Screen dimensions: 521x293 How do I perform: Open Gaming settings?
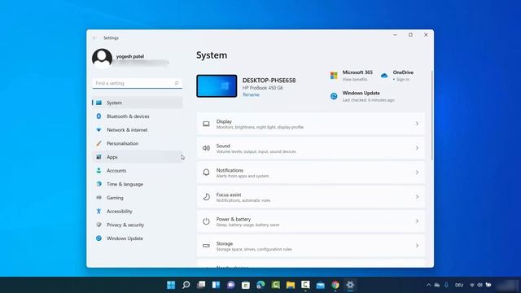coord(138,198)
